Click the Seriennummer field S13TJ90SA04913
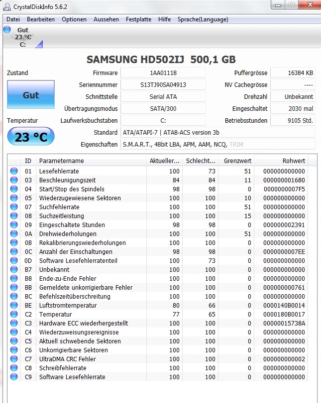This screenshot has height=403, width=321. pyautogui.click(x=163, y=85)
